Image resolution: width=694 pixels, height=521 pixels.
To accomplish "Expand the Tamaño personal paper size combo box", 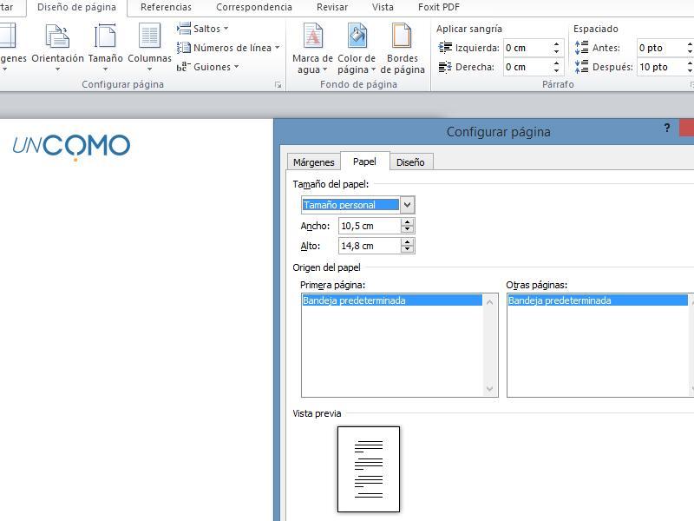I will tap(407, 205).
